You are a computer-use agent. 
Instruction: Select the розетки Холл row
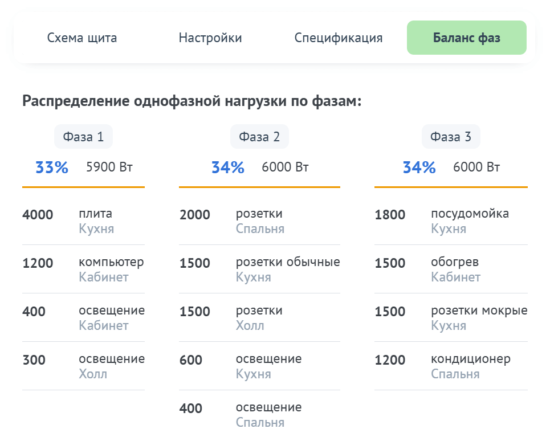coord(259,317)
